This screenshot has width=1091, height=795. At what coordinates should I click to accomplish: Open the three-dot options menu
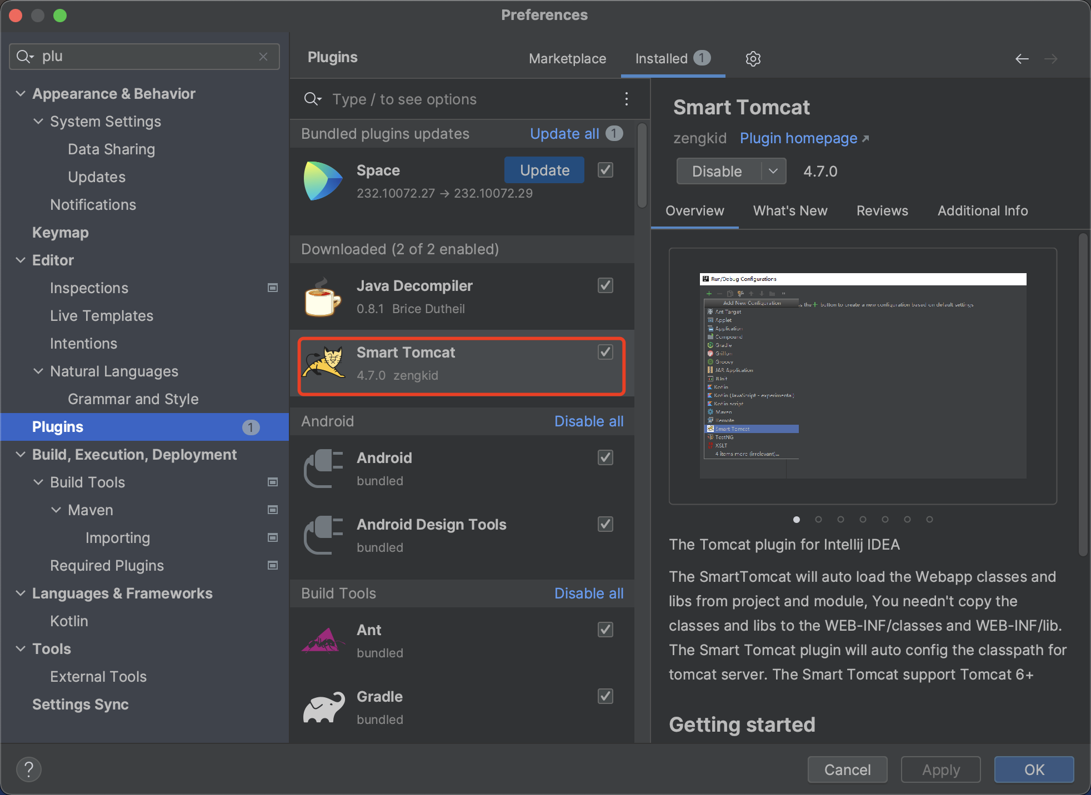click(x=626, y=99)
